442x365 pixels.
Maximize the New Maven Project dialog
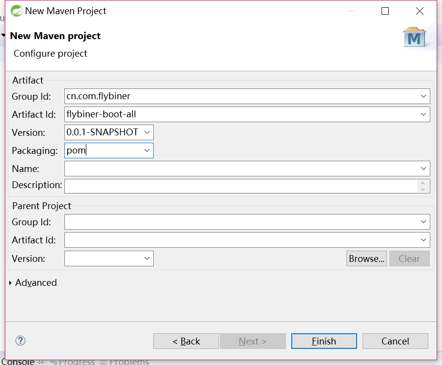[x=385, y=11]
